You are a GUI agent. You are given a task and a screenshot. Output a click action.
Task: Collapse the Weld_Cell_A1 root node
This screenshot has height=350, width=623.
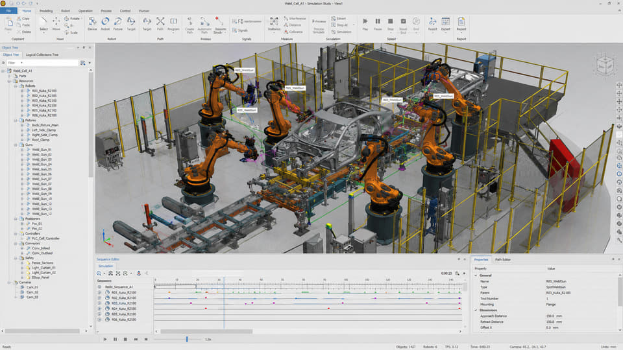click(x=3, y=71)
